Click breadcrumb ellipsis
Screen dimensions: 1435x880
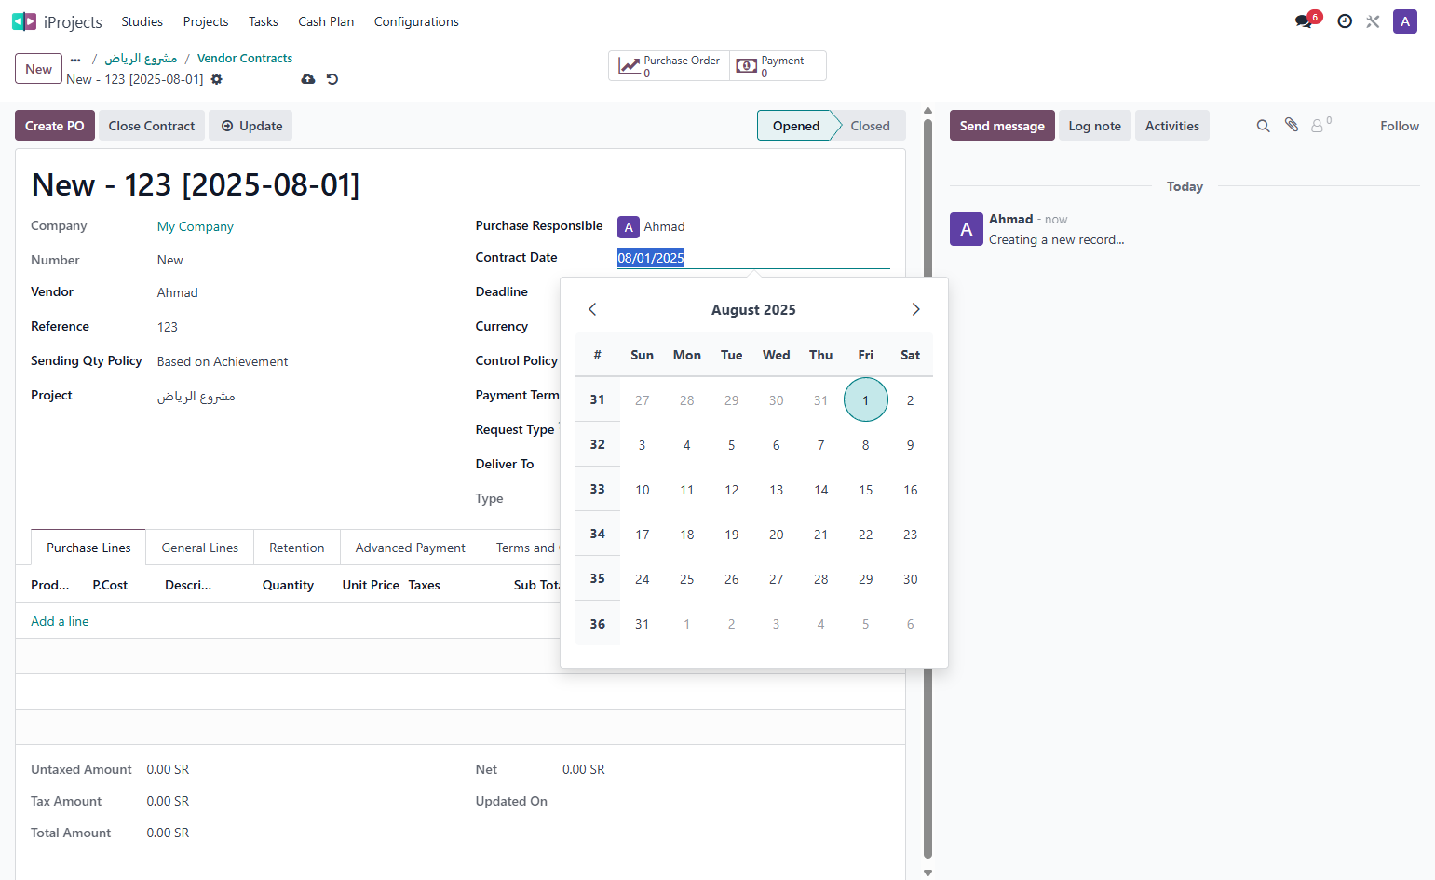(x=75, y=59)
